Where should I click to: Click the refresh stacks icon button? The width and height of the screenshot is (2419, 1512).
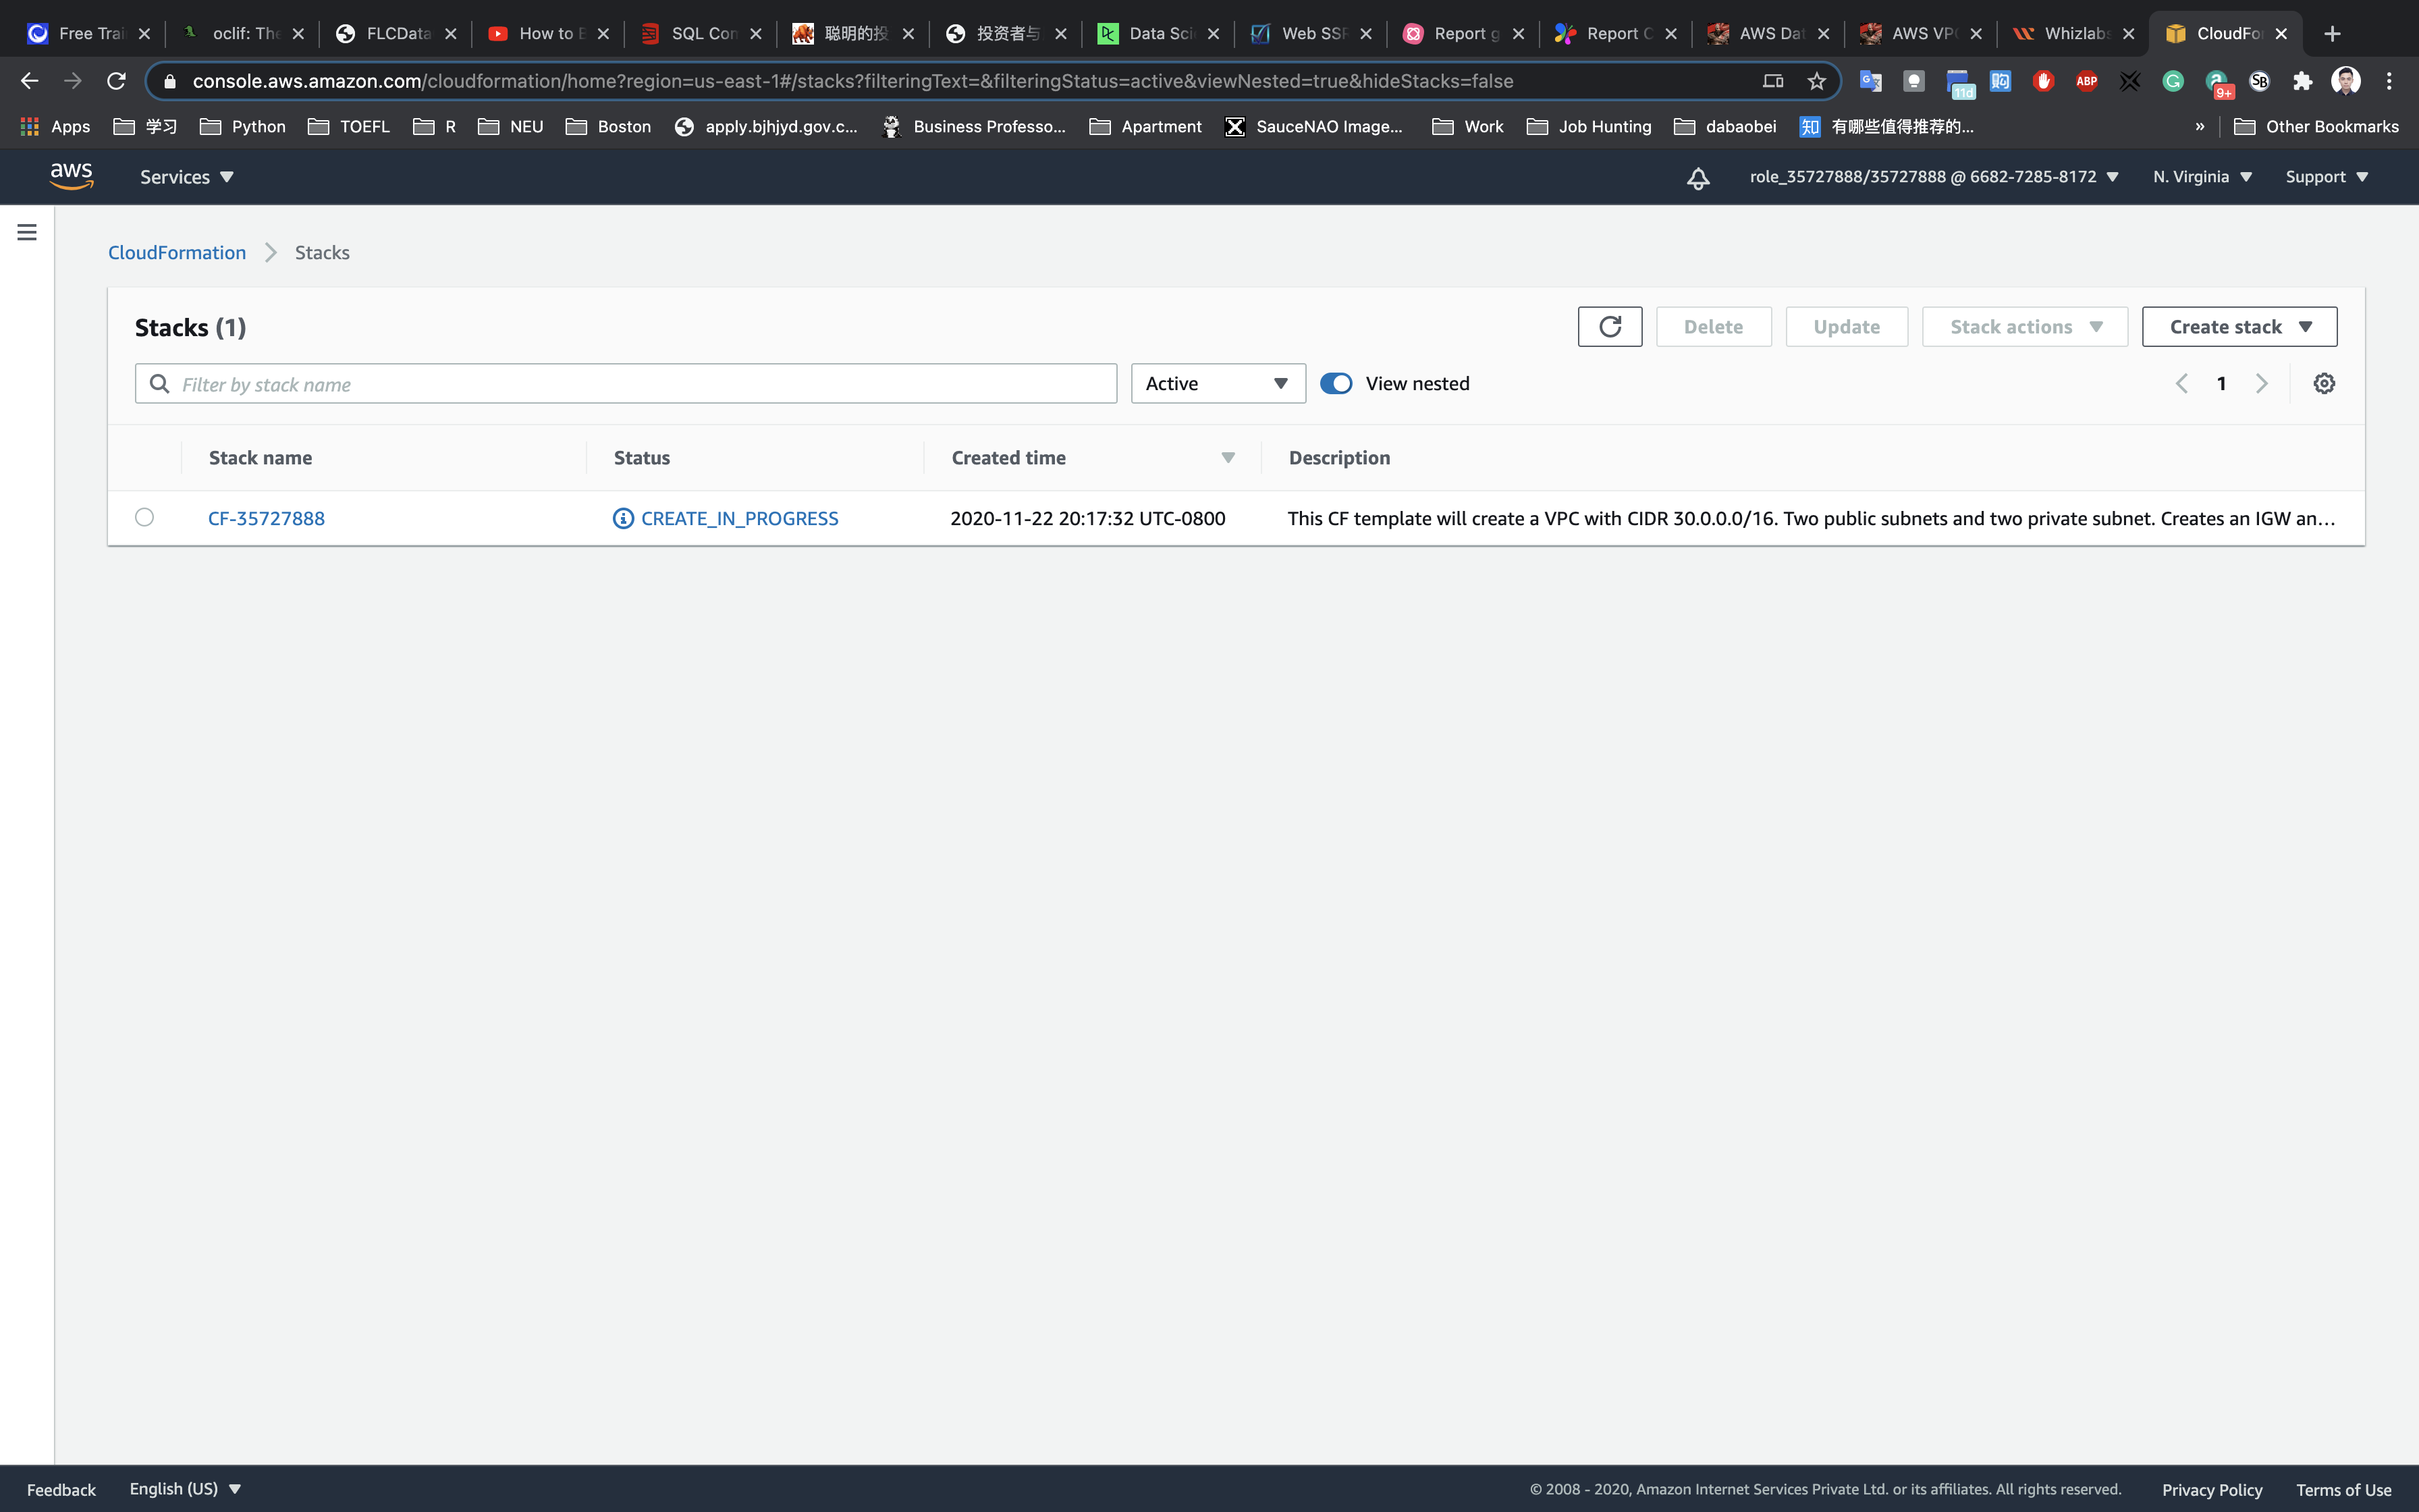[1609, 327]
